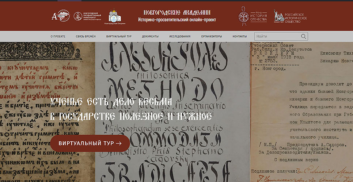
Task: Click the slogan "Ученье есть дело весьма"
Action: coord(111,102)
